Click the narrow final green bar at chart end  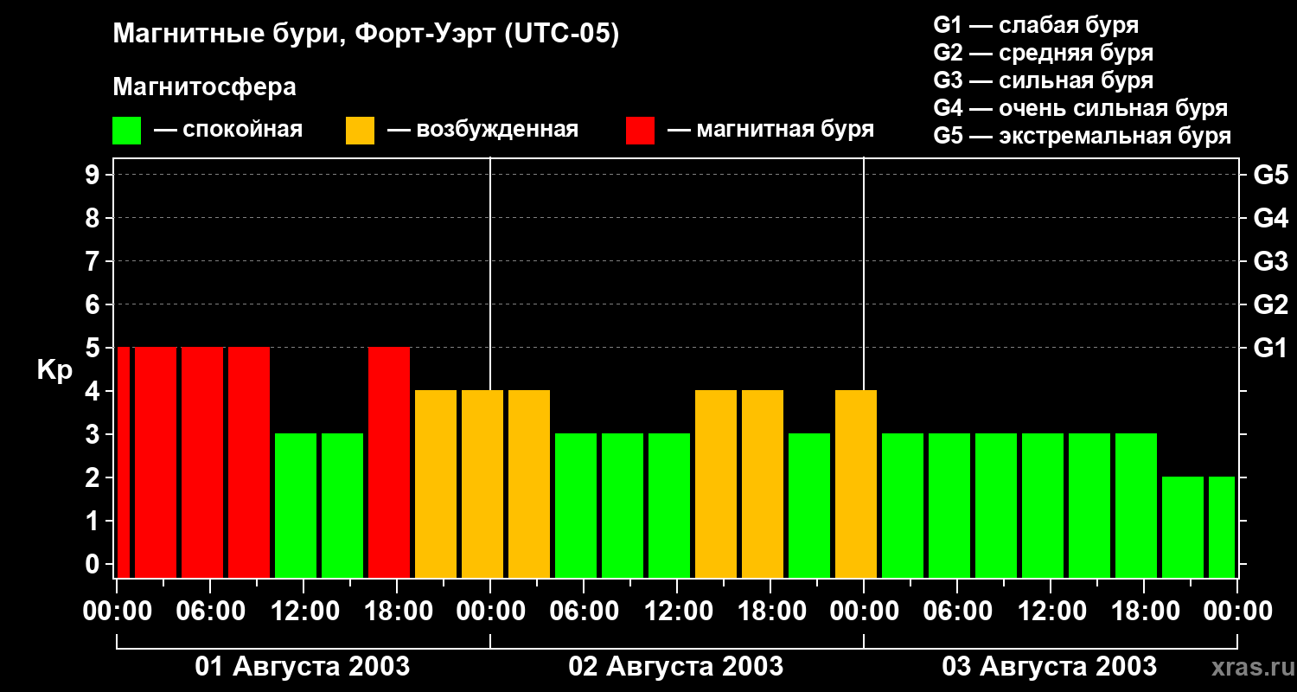click(1222, 527)
